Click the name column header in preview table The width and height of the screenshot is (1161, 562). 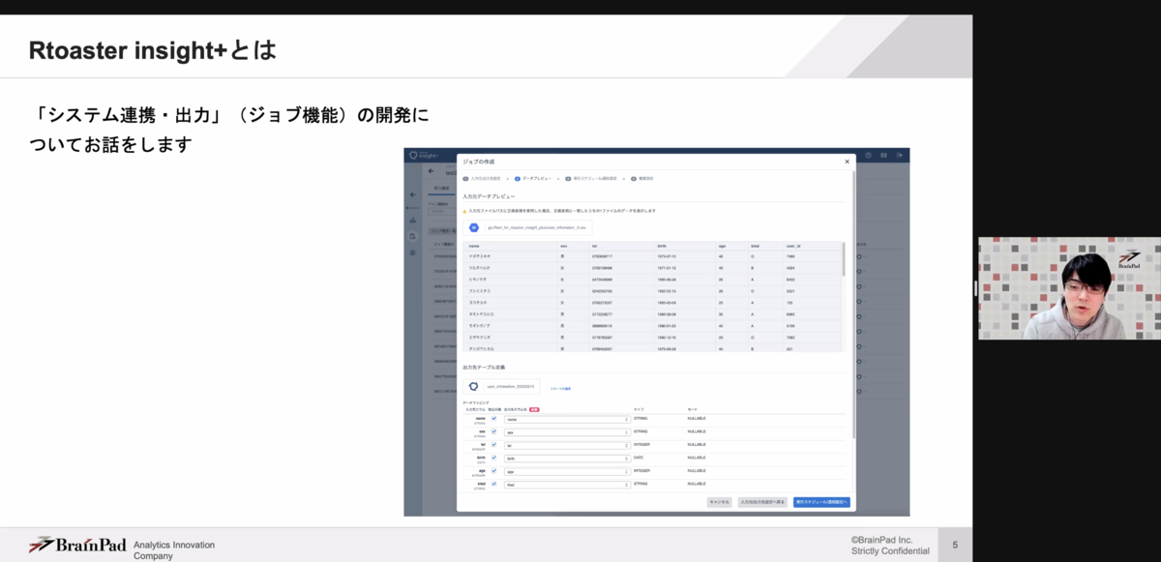click(474, 246)
